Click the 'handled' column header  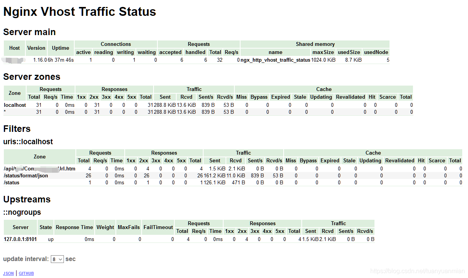click(196, 52)
